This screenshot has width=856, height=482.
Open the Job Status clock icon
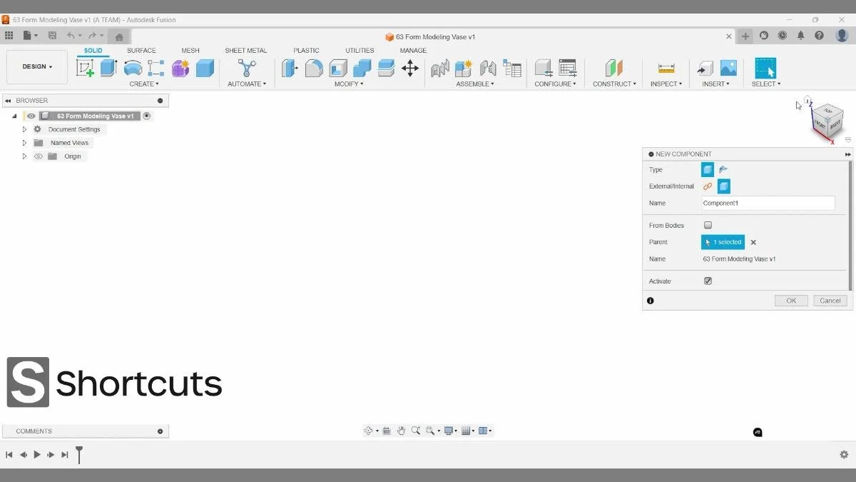coord(783,35)
